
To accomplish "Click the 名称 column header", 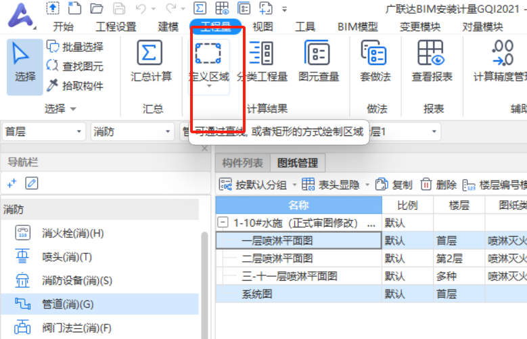I will [x=299, y=205].
